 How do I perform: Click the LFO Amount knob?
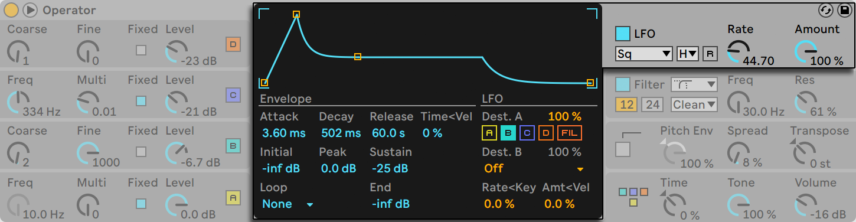click(x=806, y=52)
